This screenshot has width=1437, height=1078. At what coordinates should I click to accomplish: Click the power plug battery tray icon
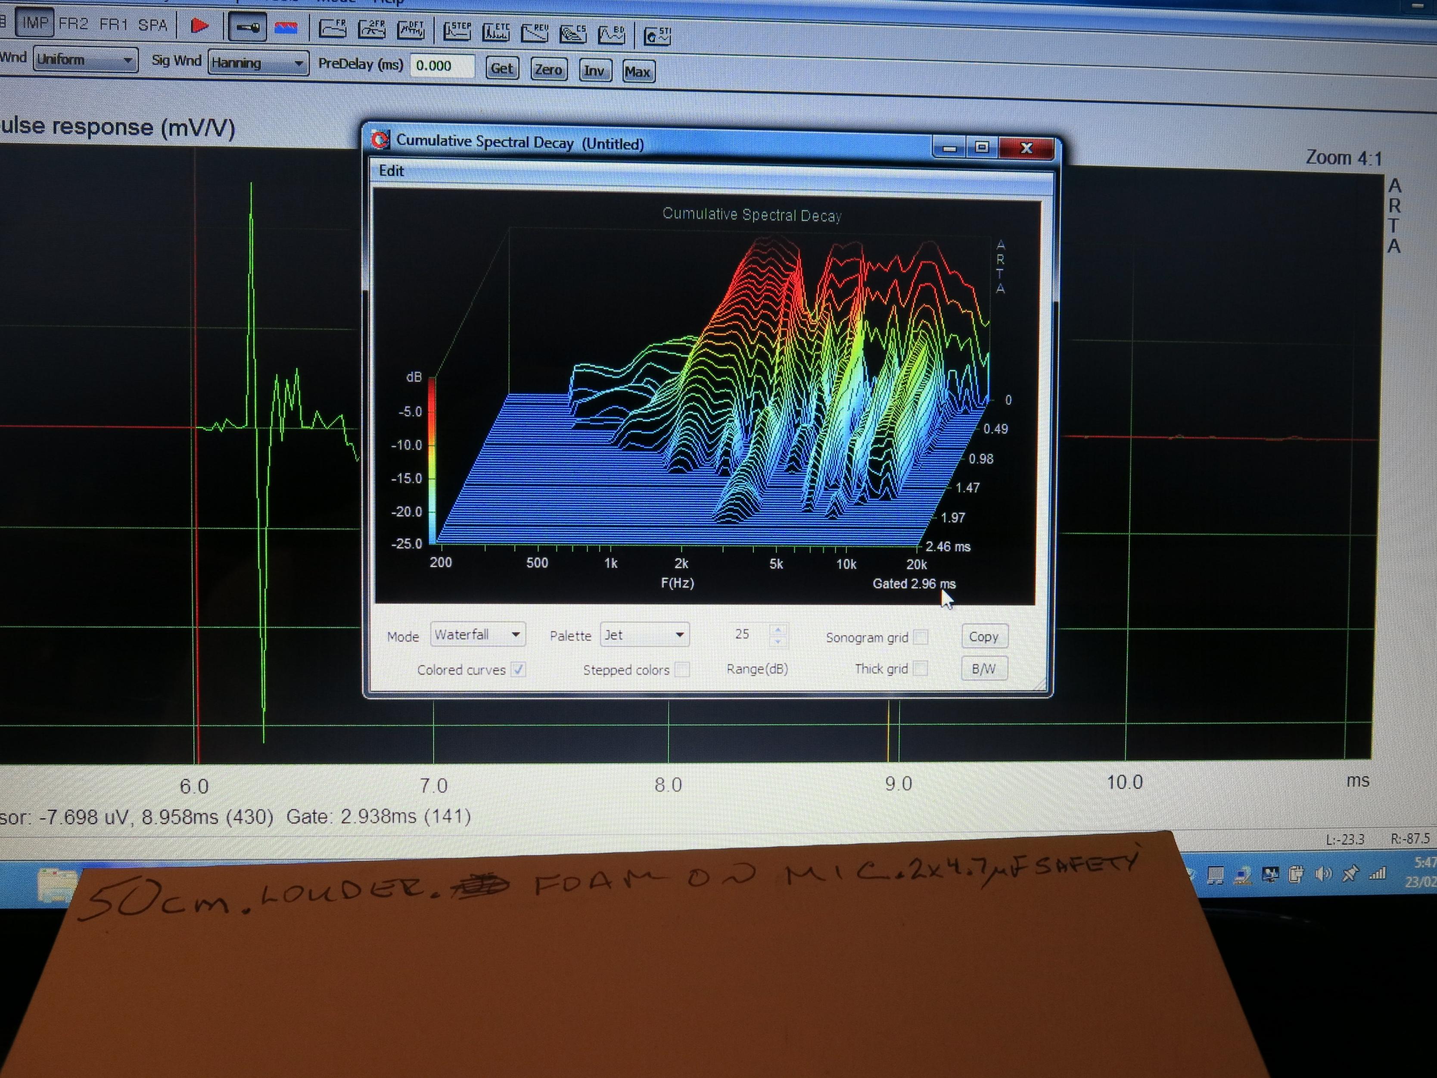[1296, 875]
